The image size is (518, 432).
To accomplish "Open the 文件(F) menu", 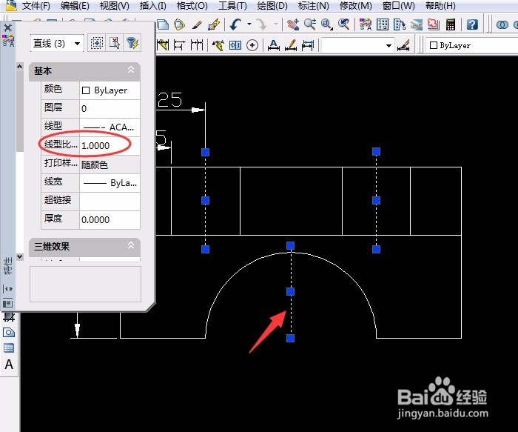I will pyautogui.click(x=36, y=6).
